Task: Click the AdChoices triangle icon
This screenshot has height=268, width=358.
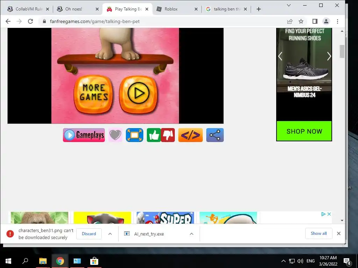Action: click(323, 214)
